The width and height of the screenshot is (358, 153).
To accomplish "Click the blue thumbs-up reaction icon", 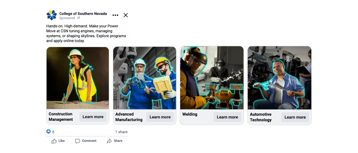I will click(49, 131).
